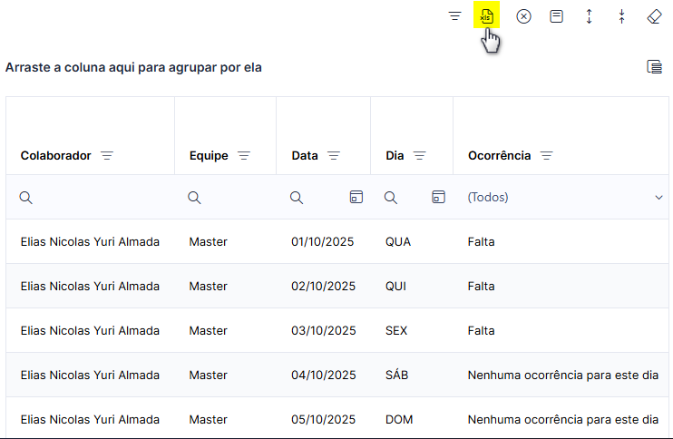Image resolution: width=673 pixels, height=439 pixels.
Task: Select the date cell 03/10/2025
Action: click(x=324, y=330)
